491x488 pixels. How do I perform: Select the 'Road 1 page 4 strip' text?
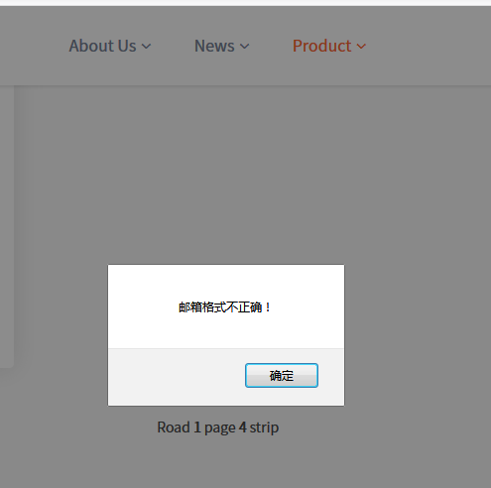click(217, 427)
